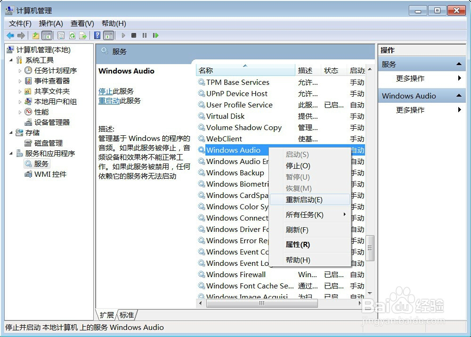471x337 pixels.
Task: Expand the 任务计划程序 node arrow
Action: pos(20,71)
